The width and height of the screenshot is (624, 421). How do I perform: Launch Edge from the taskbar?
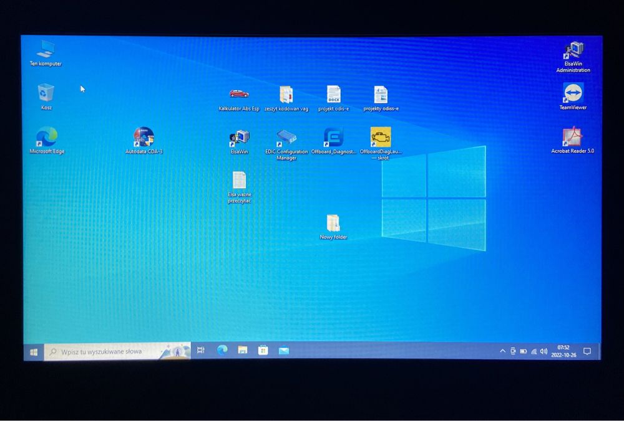[222, 350]
